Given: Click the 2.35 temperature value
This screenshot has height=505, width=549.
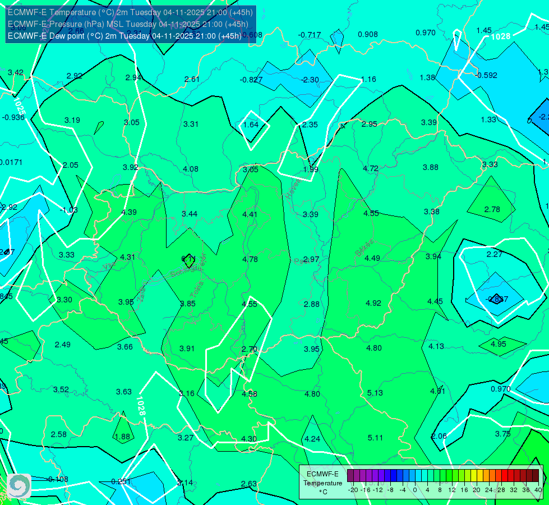Looking at the screenshot, I should click(x=310, y=125).
